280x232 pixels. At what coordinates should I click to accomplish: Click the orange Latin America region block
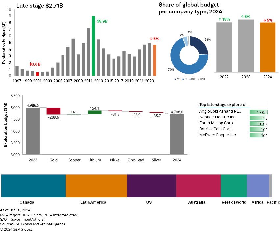tap(96, 186)
